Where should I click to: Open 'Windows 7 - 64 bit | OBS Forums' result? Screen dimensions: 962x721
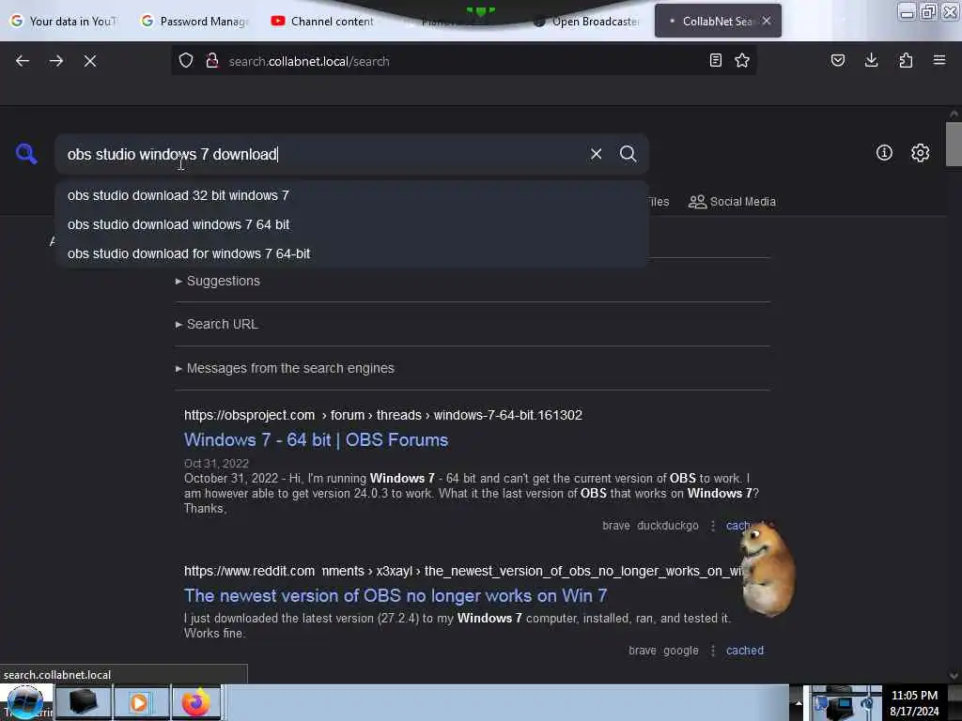pyautogui.click(x=316, y=440)
